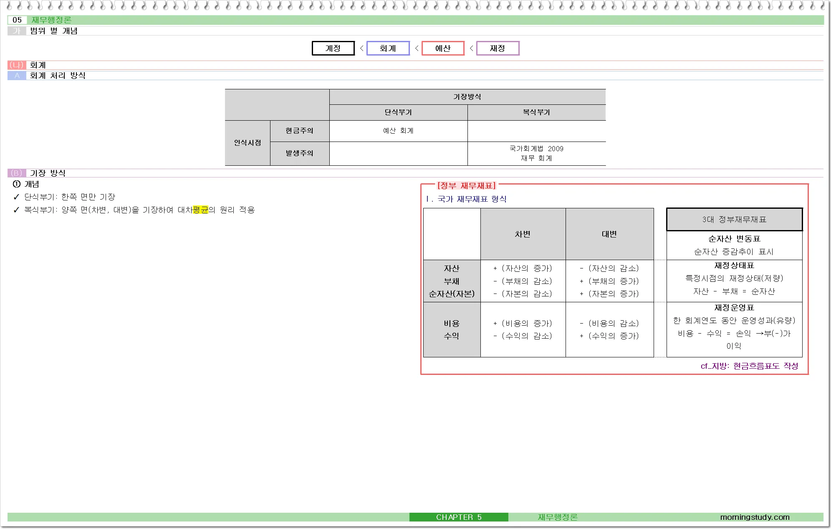Click the 계정 box in the hierarchy diagram
831x529 pixels.
[x=333, y=48]
